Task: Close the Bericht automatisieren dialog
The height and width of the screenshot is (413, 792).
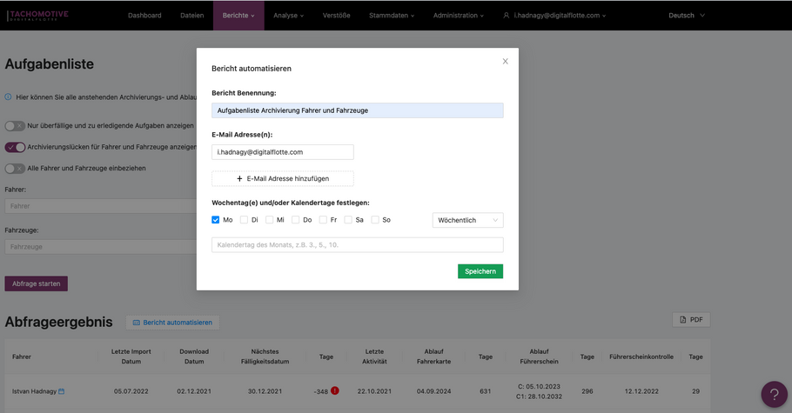Action: [505, 62]
